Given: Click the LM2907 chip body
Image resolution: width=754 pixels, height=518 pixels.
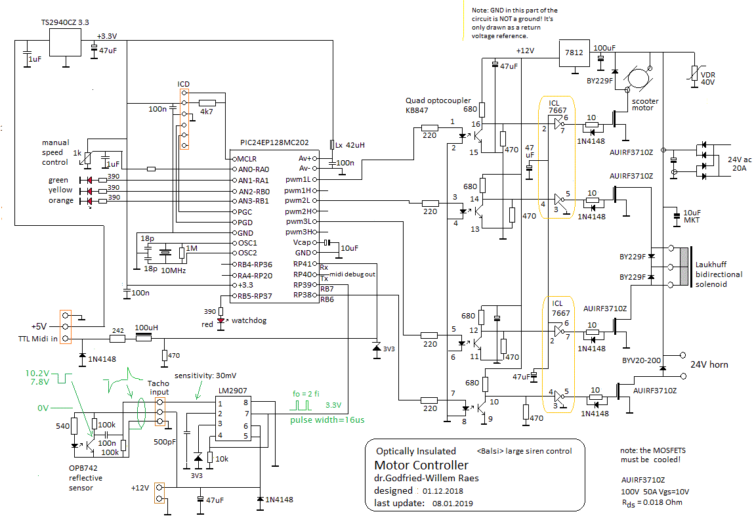Looking at the screenshot, I should click(x=234, y=419).
